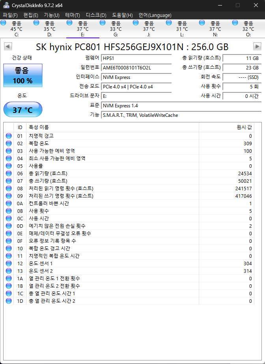Click the 좋음 100 % health status button
265x364 pixels.
(x=23, y=75)
